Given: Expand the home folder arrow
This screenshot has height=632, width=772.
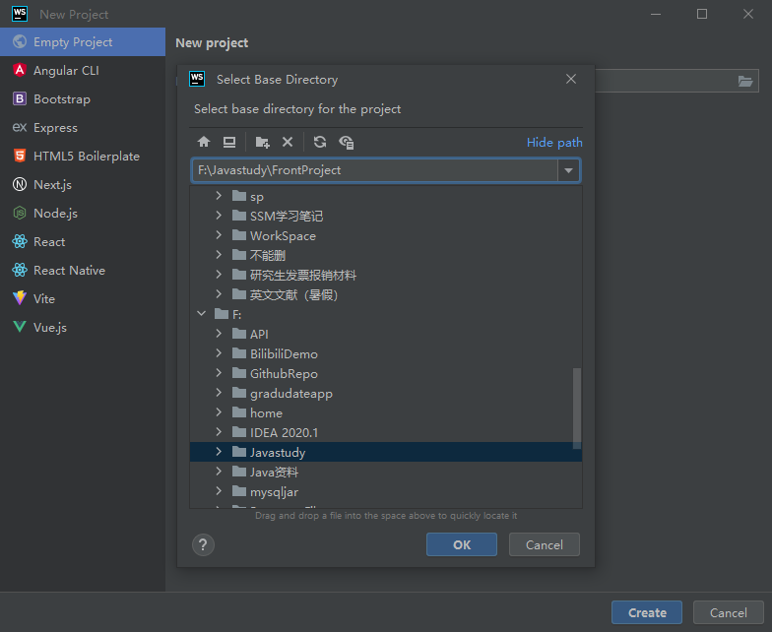Looking at the screenshot, I should 219,412.
